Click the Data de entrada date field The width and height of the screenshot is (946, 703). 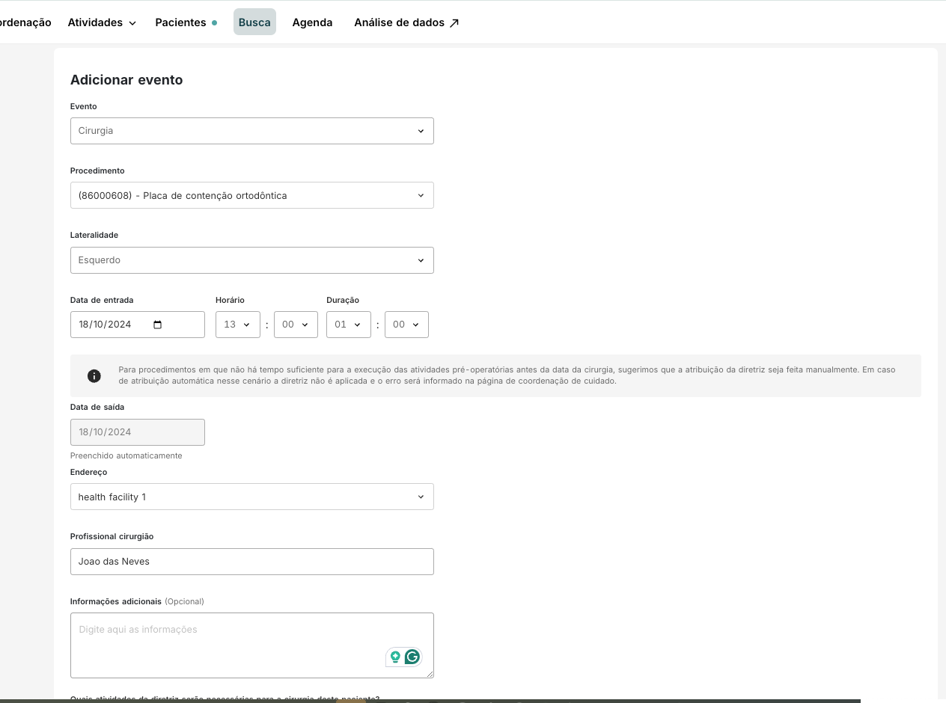point(112,324)
